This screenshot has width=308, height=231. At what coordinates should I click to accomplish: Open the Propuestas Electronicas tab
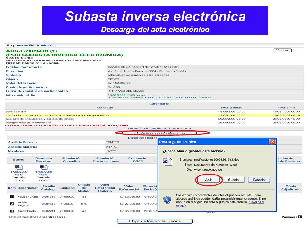point(29,45)
